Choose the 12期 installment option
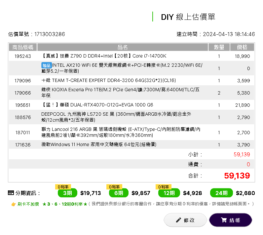Viewport: 263px width, 235px height. point(169,193)
